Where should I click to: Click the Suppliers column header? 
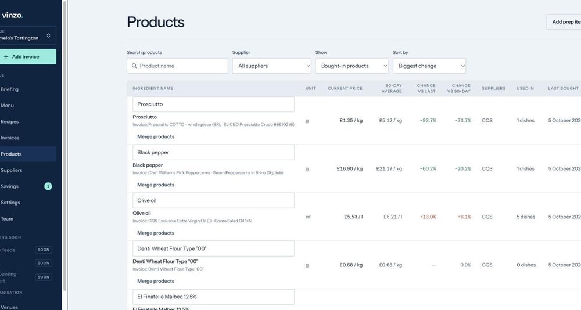[493, 88]
